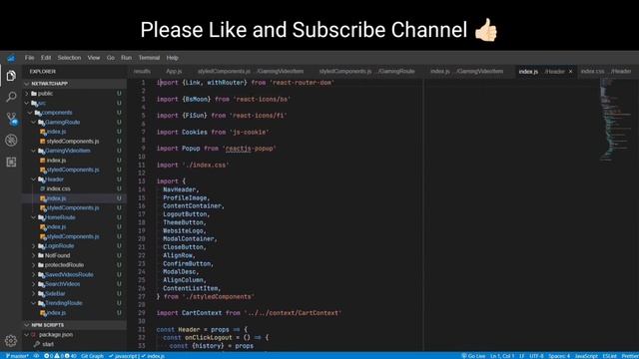Viewport: 639px width, 359px height.
Task: Expand the SearchVideos folder
Action: tap(74, 284)
